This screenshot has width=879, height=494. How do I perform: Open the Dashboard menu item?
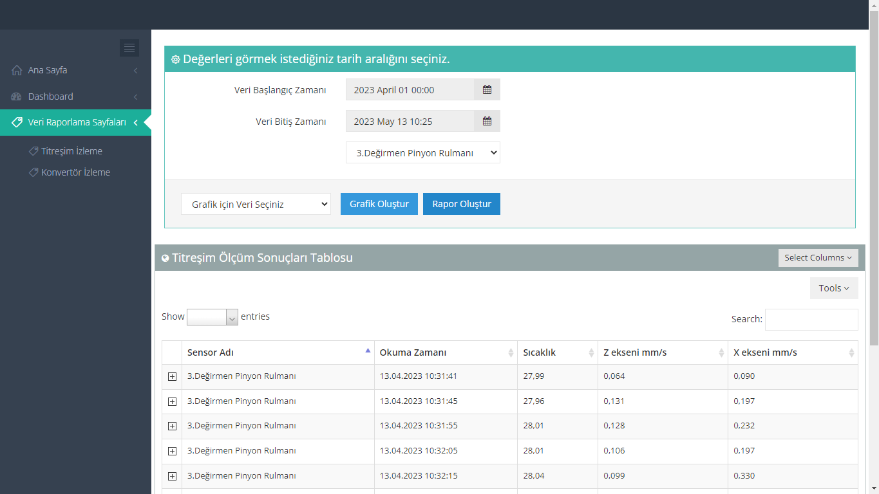[75, 96]
